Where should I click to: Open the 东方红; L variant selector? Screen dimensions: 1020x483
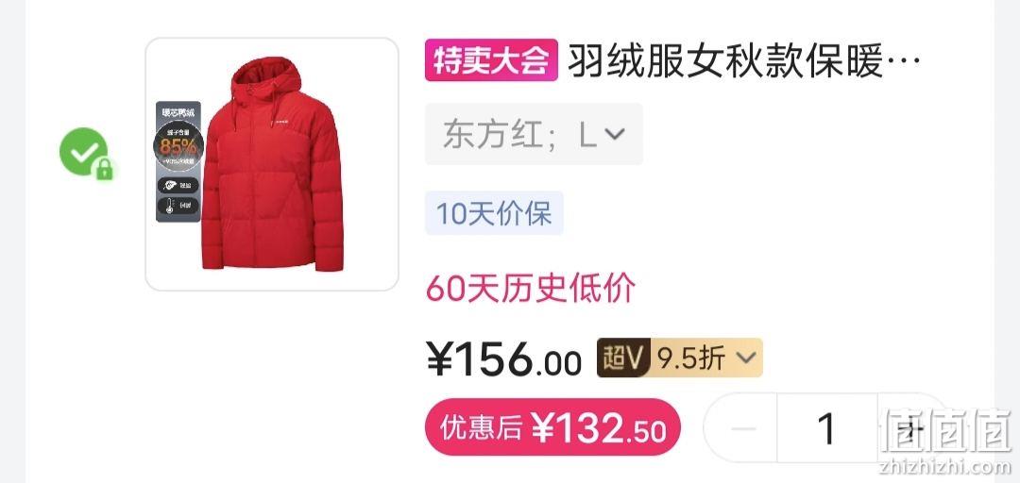coord(534,135)
